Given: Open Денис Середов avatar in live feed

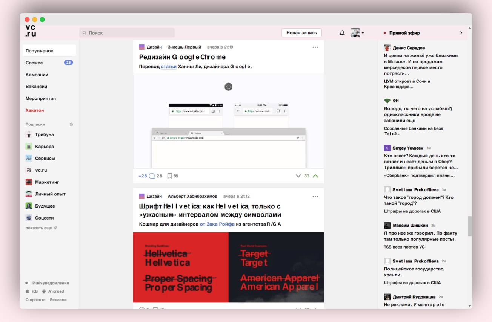Looking at the screenshot, I should (387, 48).
